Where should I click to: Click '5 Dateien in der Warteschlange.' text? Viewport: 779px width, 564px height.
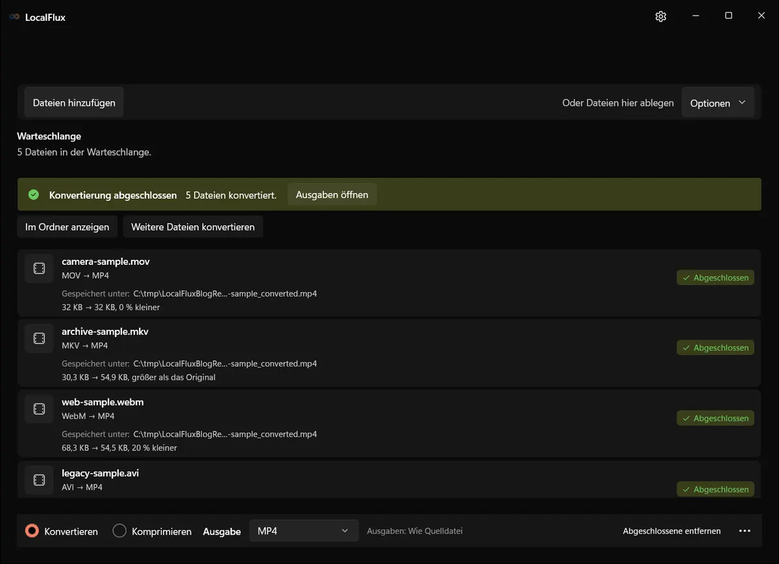click(x=84, y=152)
